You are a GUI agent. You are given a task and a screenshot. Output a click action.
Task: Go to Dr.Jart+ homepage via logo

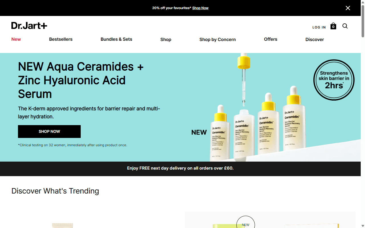pos(29,26)
